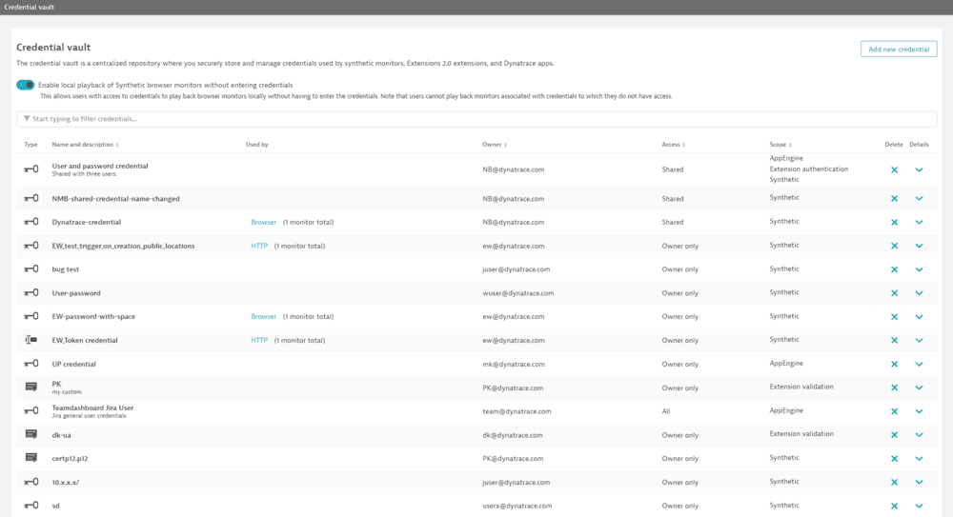Image resolution: width=953 pixels, height=517 pixels.
Task: Delete EW_test_trigger_on_creation_public_locations credential
Action: click(x=894, y=246)
